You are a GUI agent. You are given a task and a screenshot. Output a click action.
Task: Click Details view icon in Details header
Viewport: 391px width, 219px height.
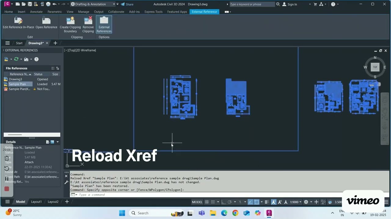(x=48, y=142)
